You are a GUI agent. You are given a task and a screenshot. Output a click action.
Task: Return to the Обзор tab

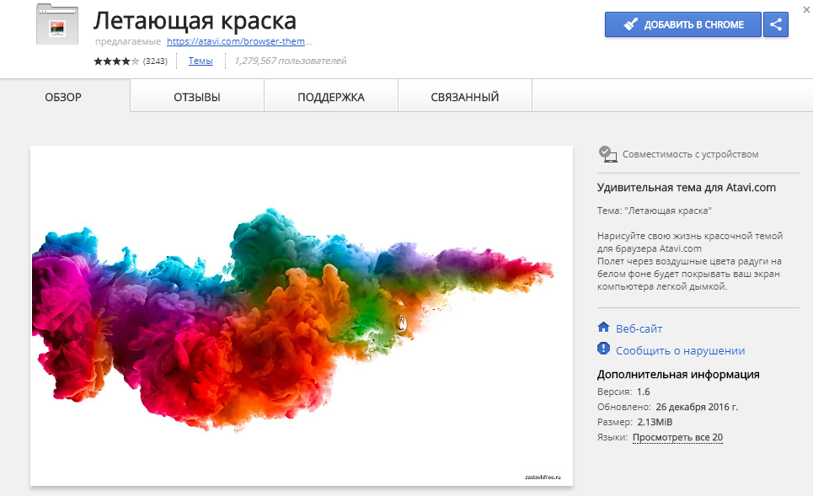62,98
